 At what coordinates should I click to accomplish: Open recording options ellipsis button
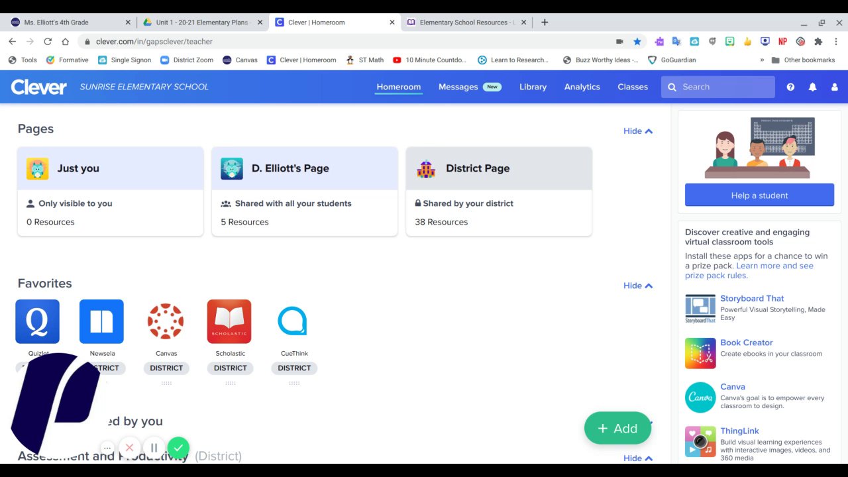[107, 448]
